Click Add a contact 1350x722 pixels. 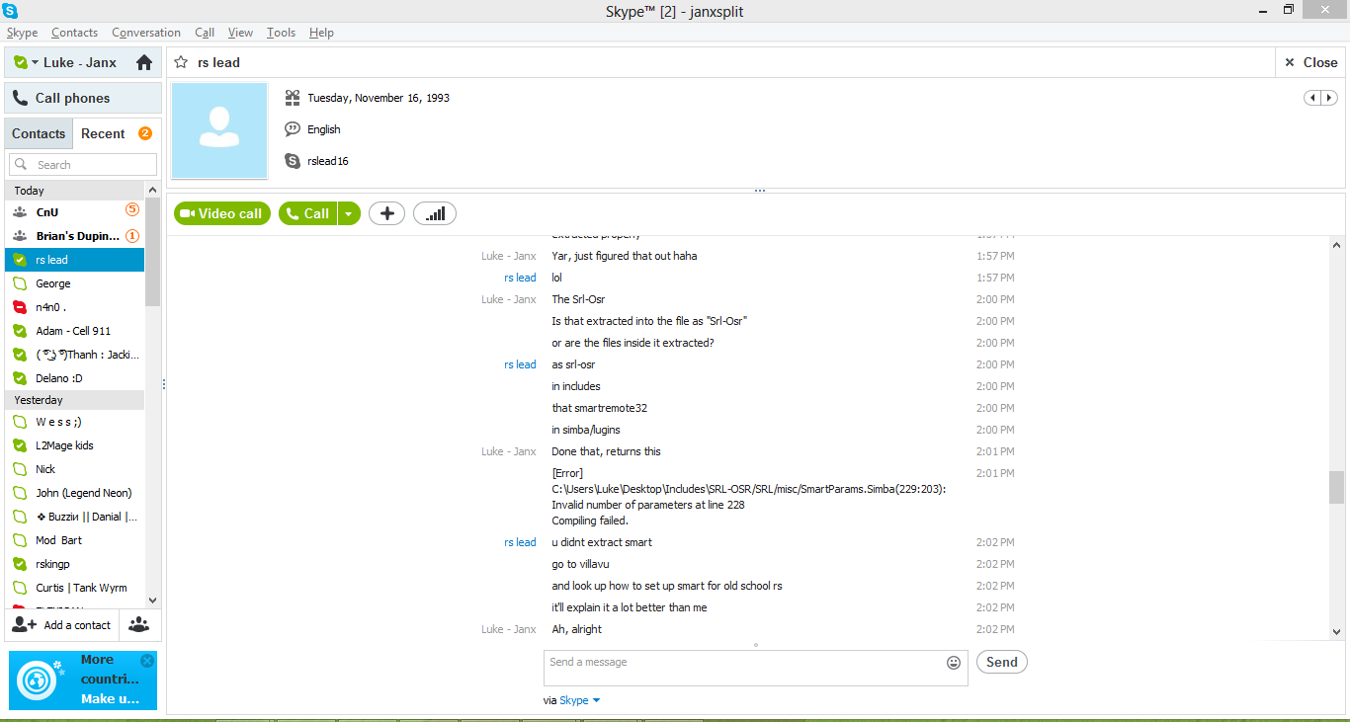point(62,625)
